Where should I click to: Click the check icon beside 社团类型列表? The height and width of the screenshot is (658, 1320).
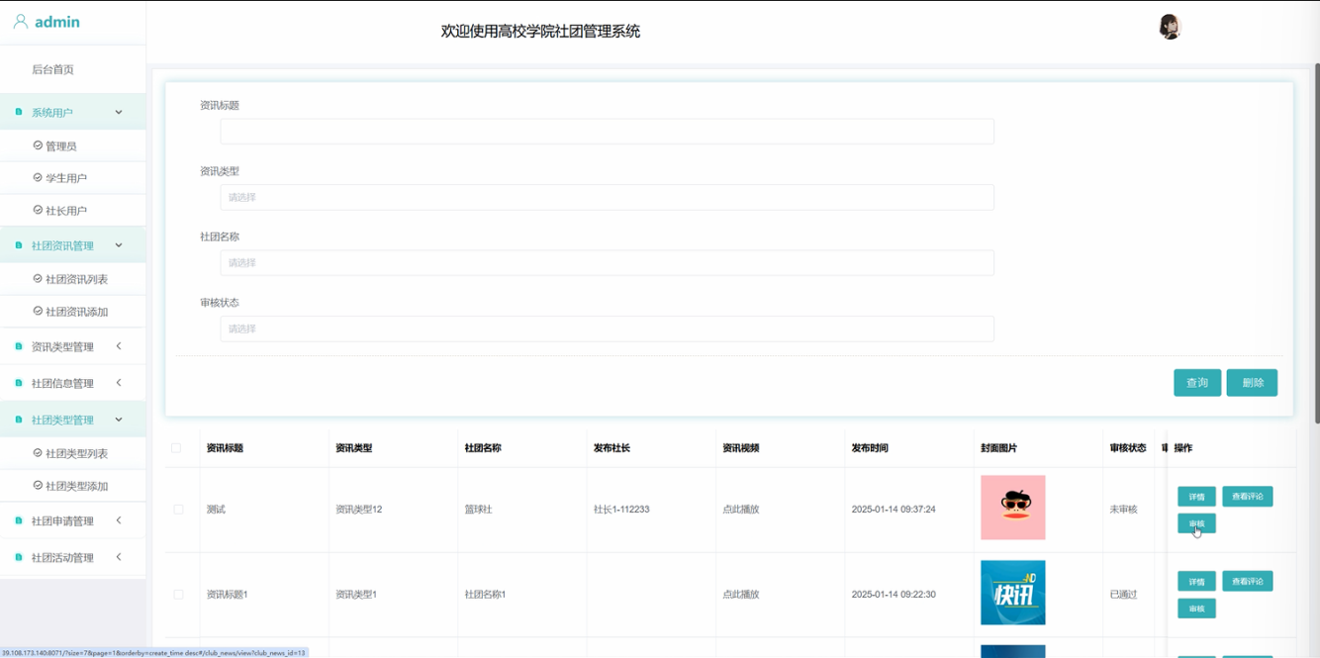click(38, 453)
